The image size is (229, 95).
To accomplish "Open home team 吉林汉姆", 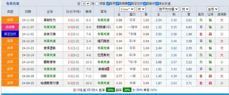I will [x=50, y=34].
